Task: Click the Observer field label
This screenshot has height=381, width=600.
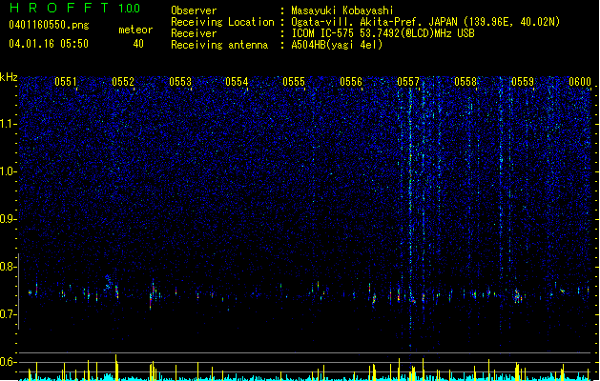Action: pos(194,10)
